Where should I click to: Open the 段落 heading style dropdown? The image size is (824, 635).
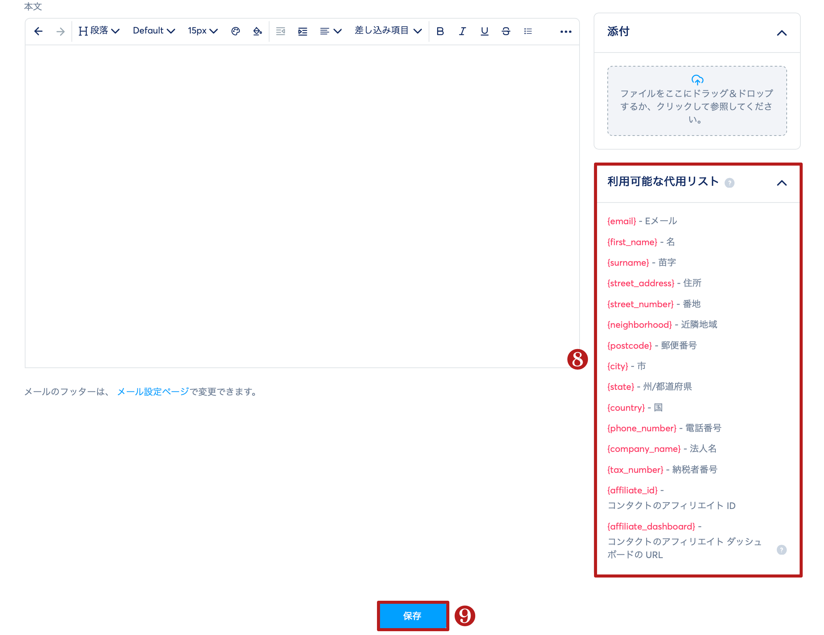click(x=99, y=31)
